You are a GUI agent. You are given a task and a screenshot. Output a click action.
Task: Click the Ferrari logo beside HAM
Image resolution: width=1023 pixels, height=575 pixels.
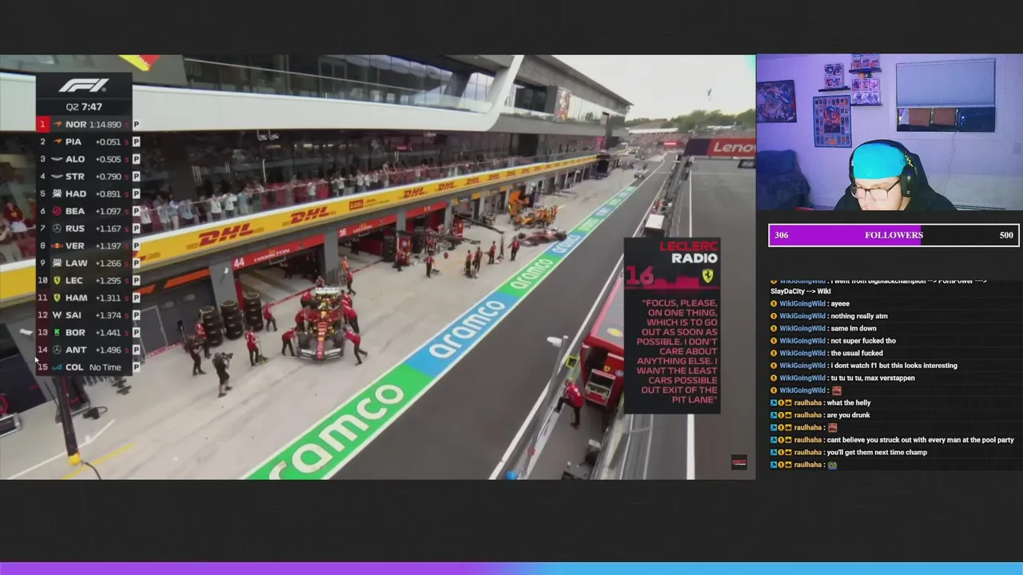point(57,298)
